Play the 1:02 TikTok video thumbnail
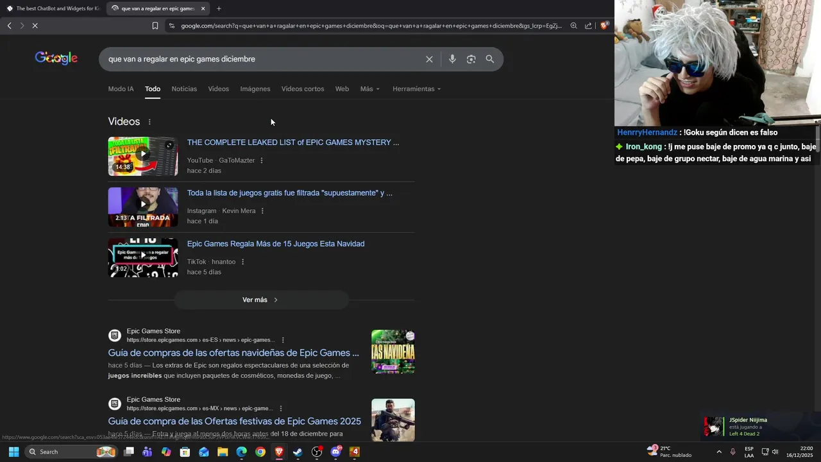 pyautogui.click(x=143, y=257)
